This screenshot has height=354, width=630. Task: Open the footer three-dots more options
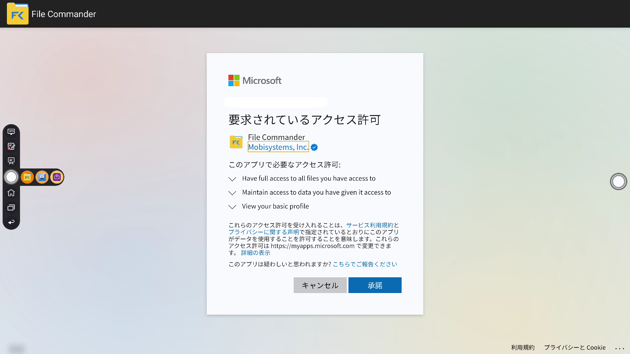pyautogui.click(x=619, y=348)
